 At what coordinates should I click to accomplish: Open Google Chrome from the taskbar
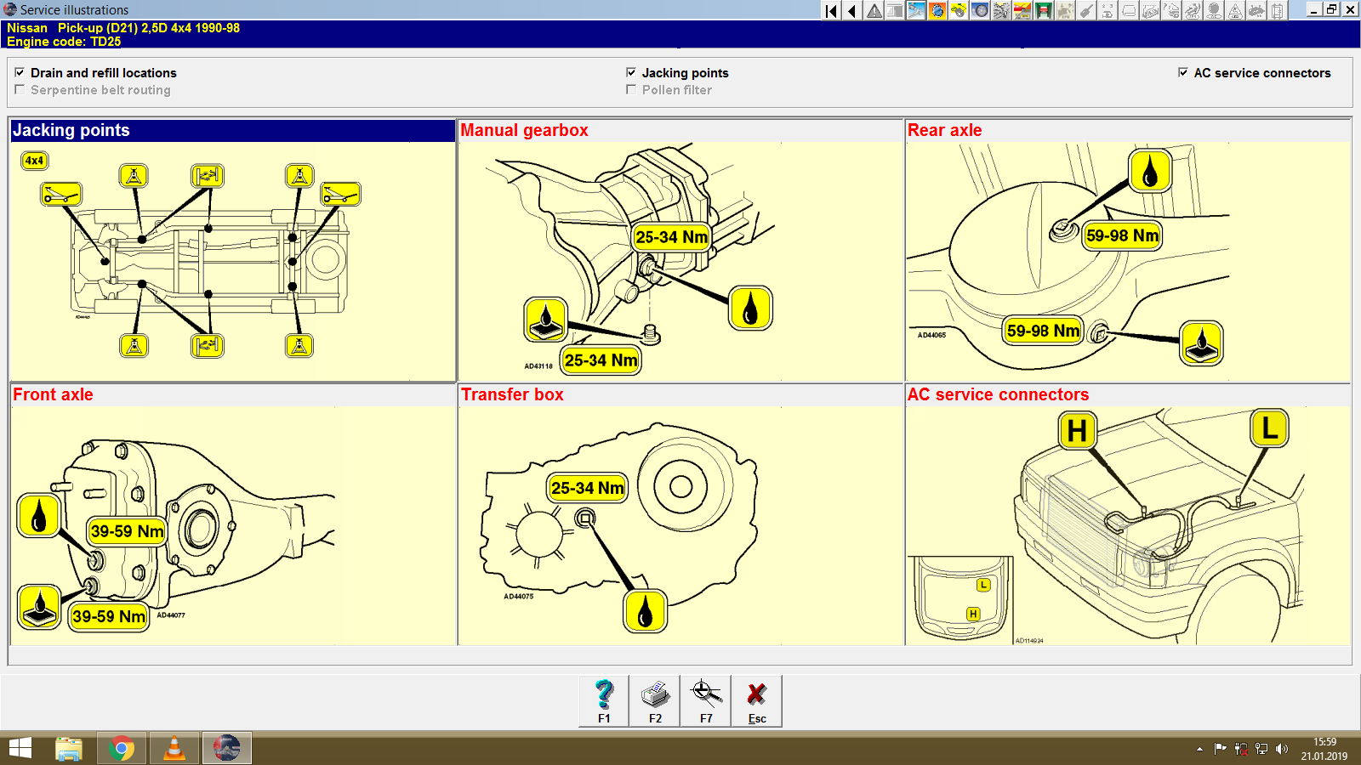122,748
